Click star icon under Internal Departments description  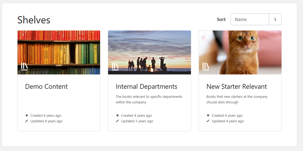pyautogui.click(x=117, y=115)
